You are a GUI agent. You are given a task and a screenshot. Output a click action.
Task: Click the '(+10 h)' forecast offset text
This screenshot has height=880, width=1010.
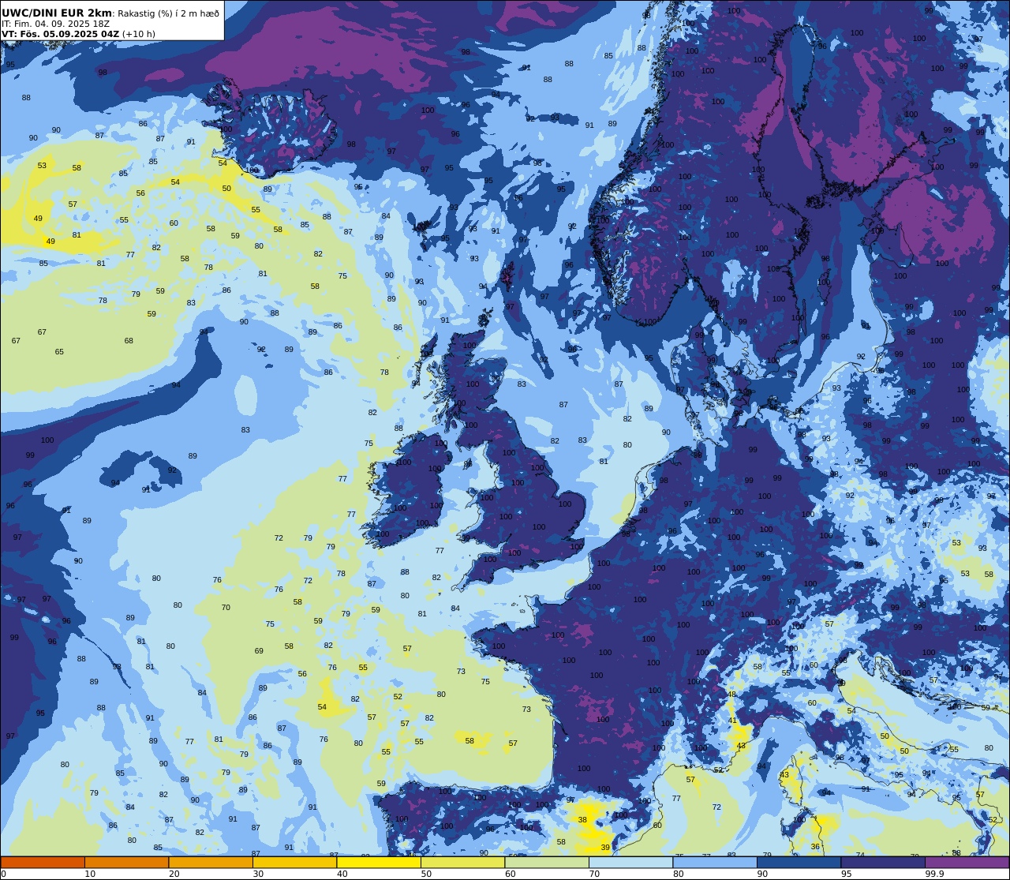139,34
